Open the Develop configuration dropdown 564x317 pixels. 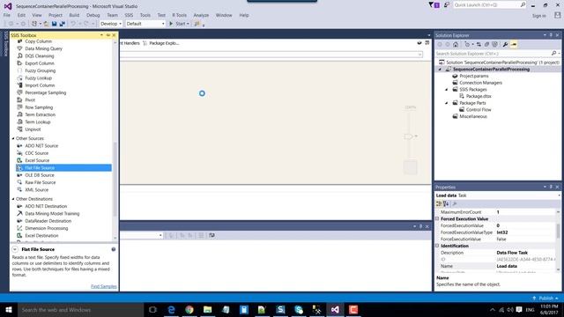(111, 24)
